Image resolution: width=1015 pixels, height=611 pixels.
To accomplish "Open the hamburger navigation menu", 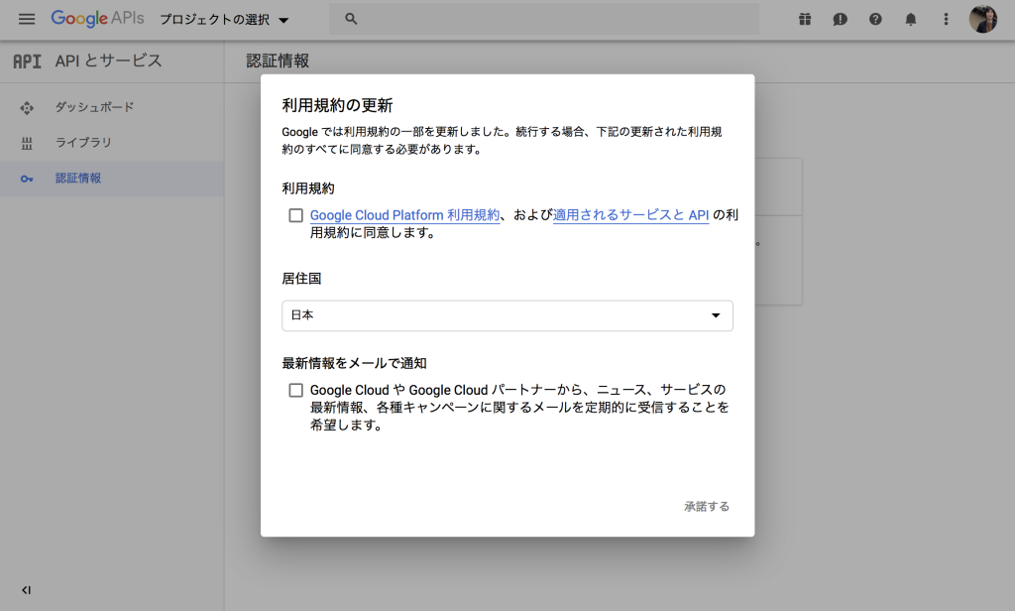I will [27, 19].
